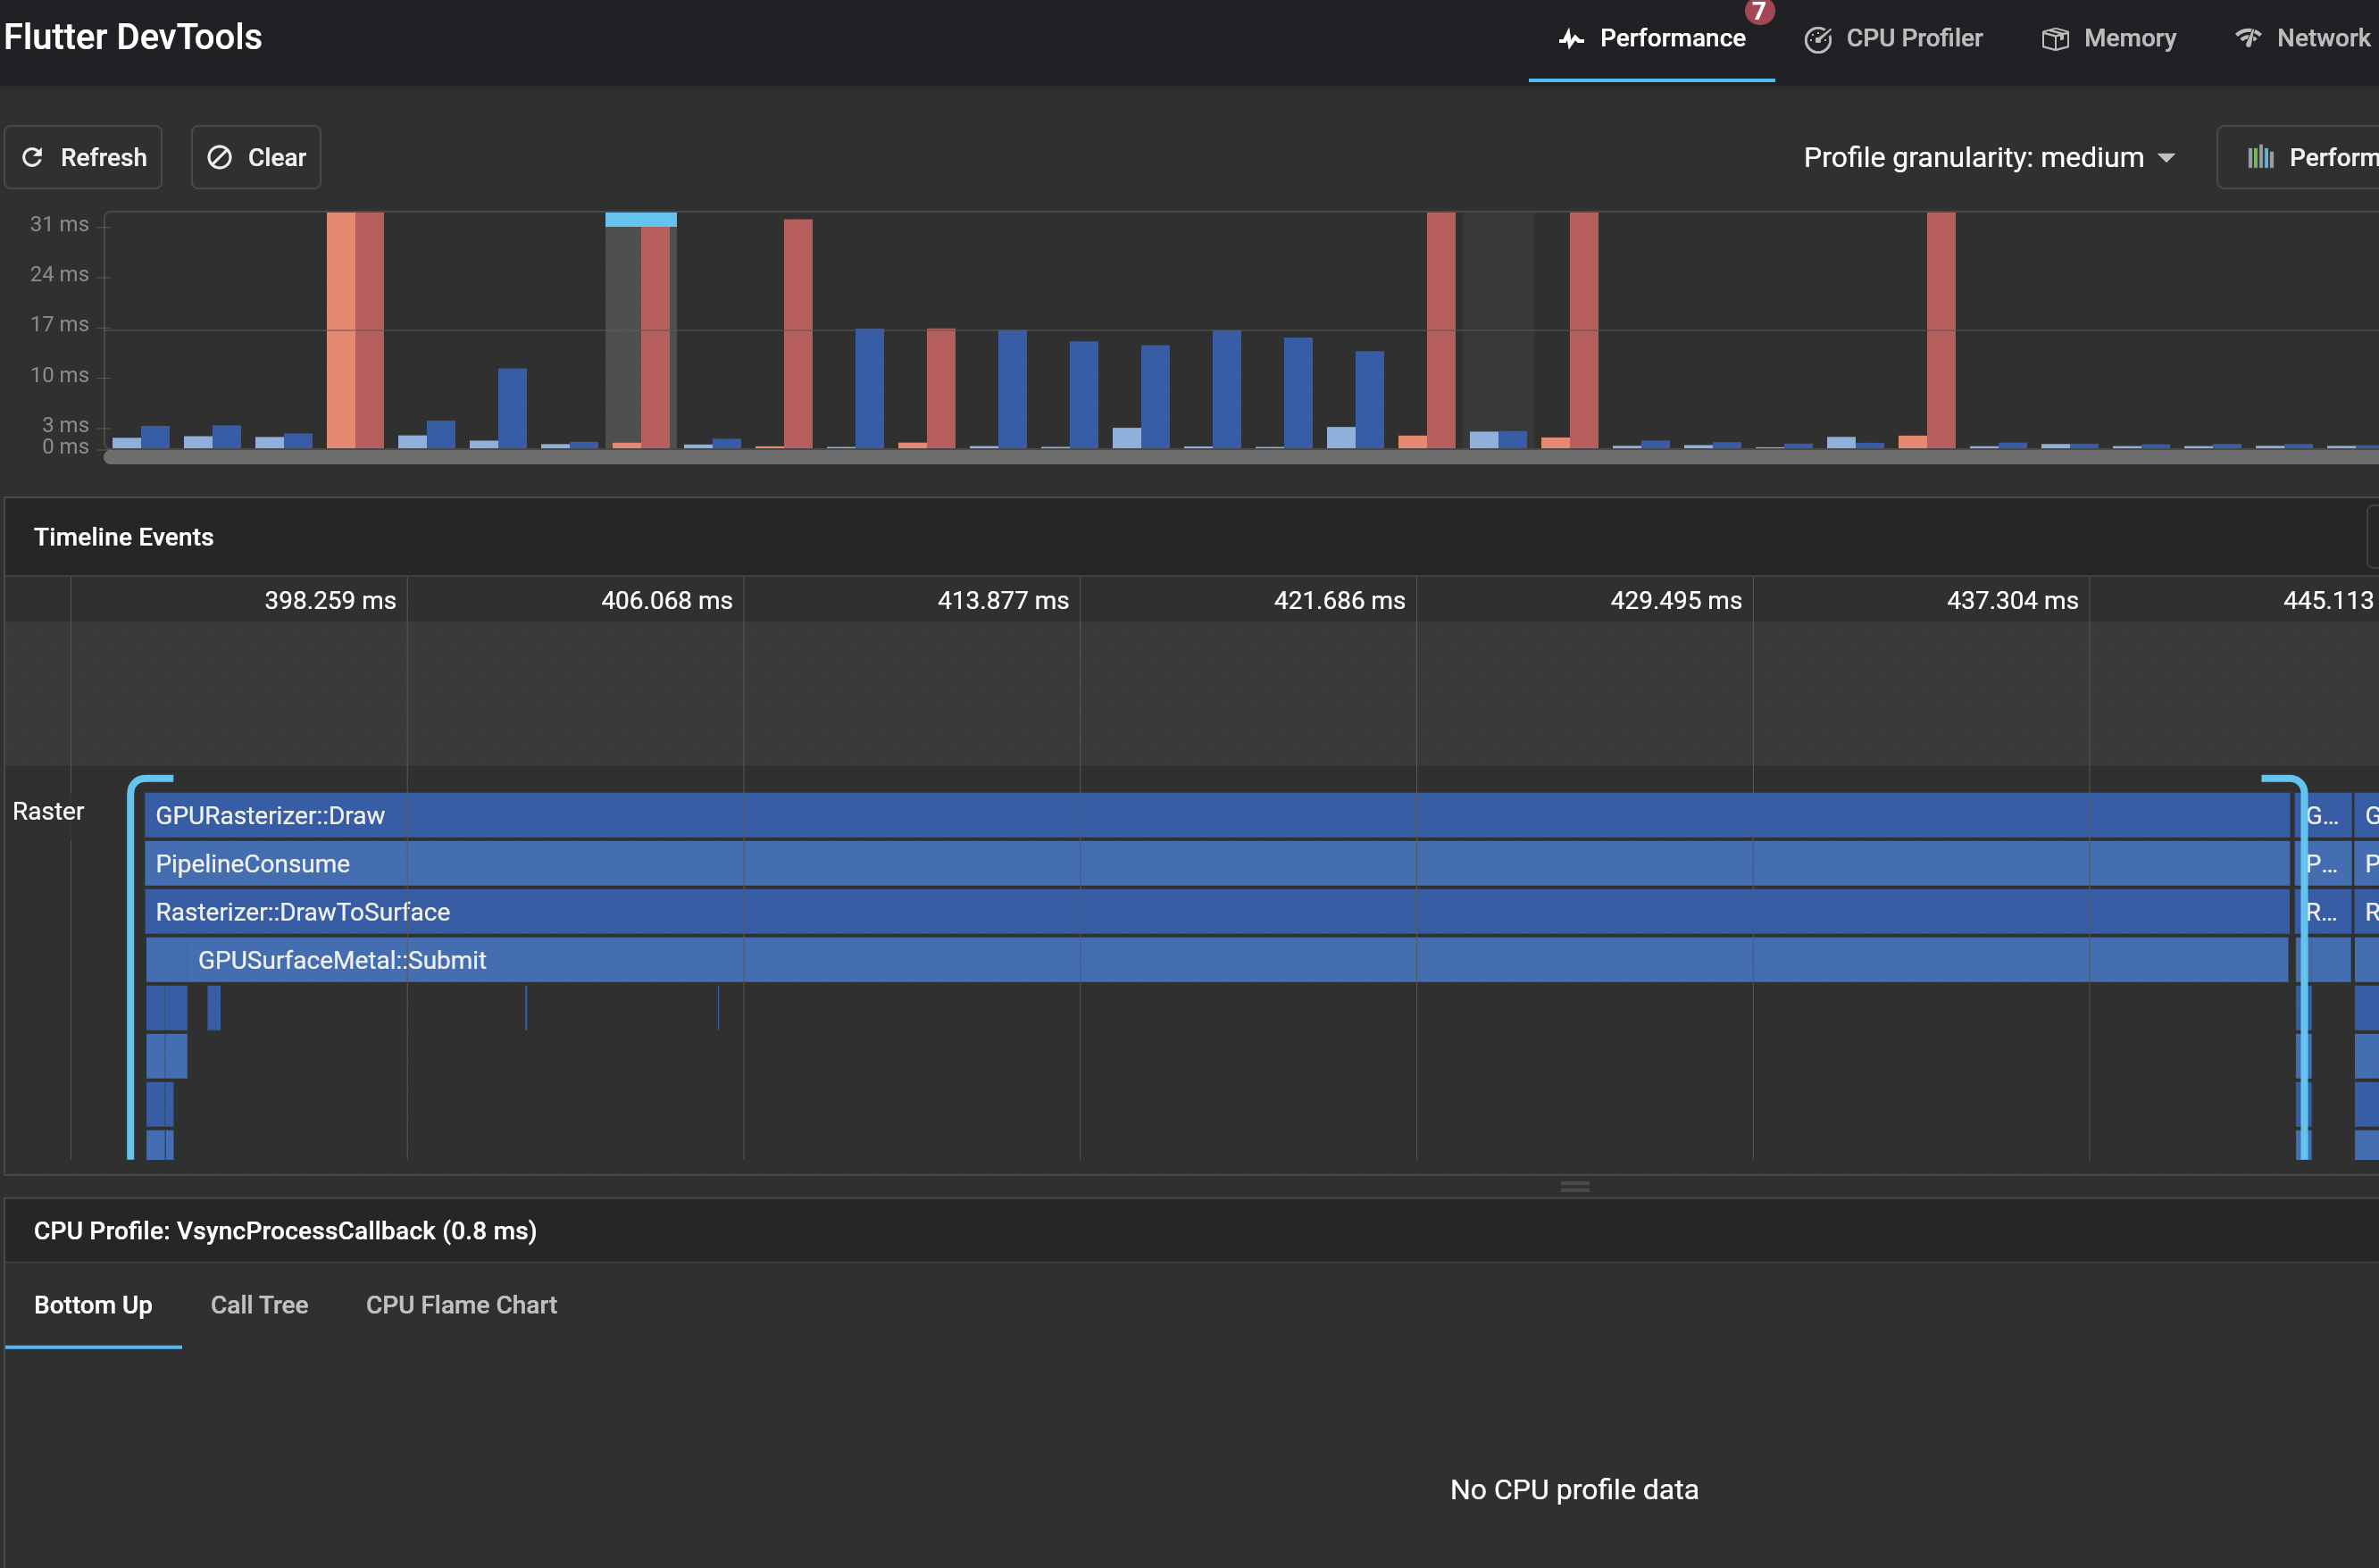Image resolution: width=2379 pixels, height=1568 pixels.
Task: Click the CPU Profiler gauge icon
Action: (1817, 39)
